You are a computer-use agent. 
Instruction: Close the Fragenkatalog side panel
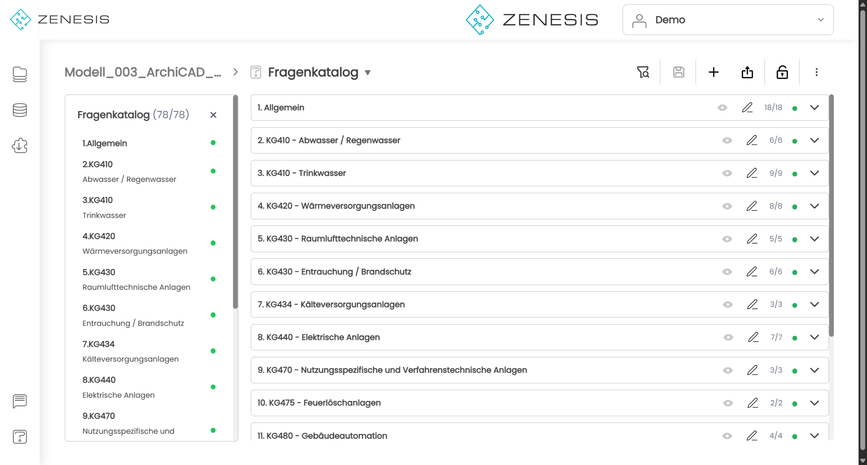coord(213,115)
